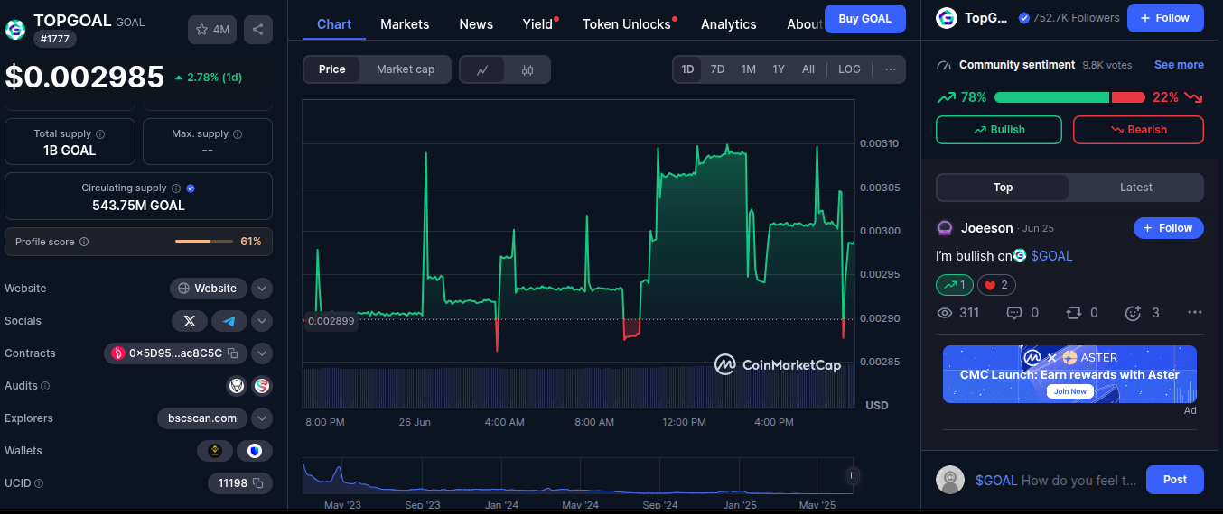Open the Markets tab
The width and height of the screenshot is (1223, 514).
tap(405, 24)
